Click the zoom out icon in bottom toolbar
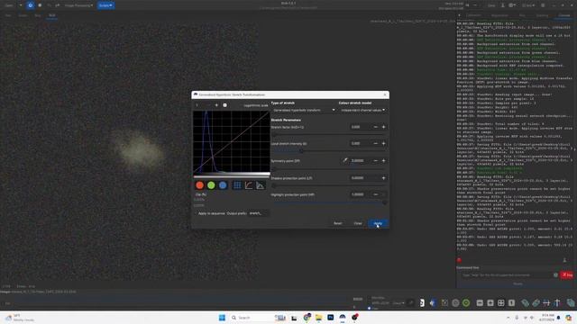Viewport: 577px width, 324px height. pos(480,303)
